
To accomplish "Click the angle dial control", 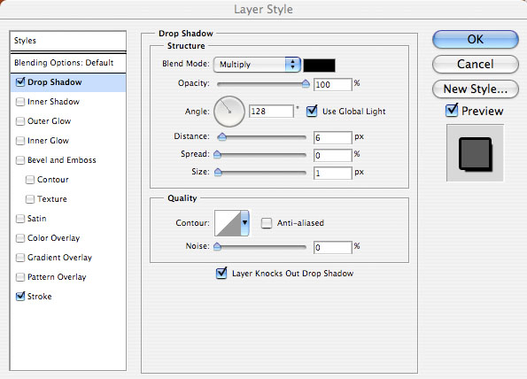I will [229, 112].
